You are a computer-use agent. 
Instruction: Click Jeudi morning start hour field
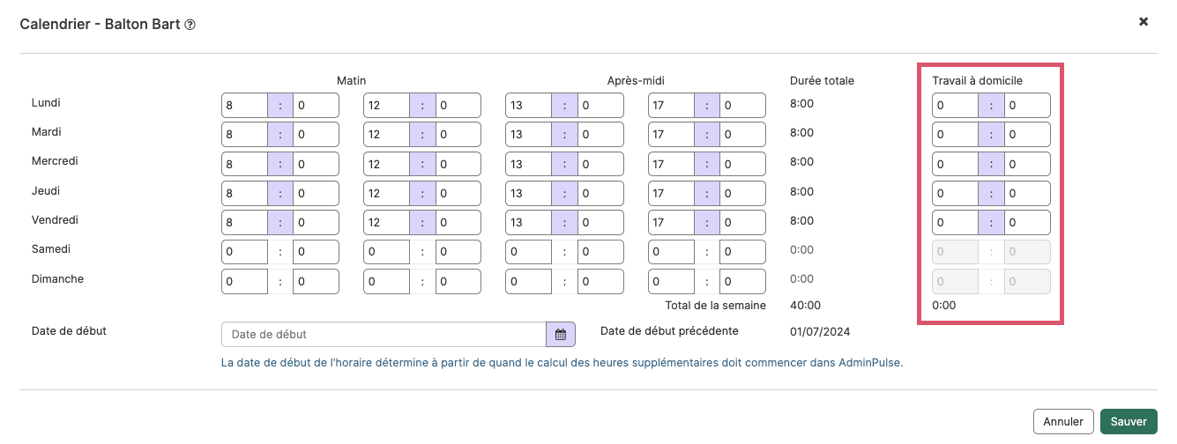[244, 193]
